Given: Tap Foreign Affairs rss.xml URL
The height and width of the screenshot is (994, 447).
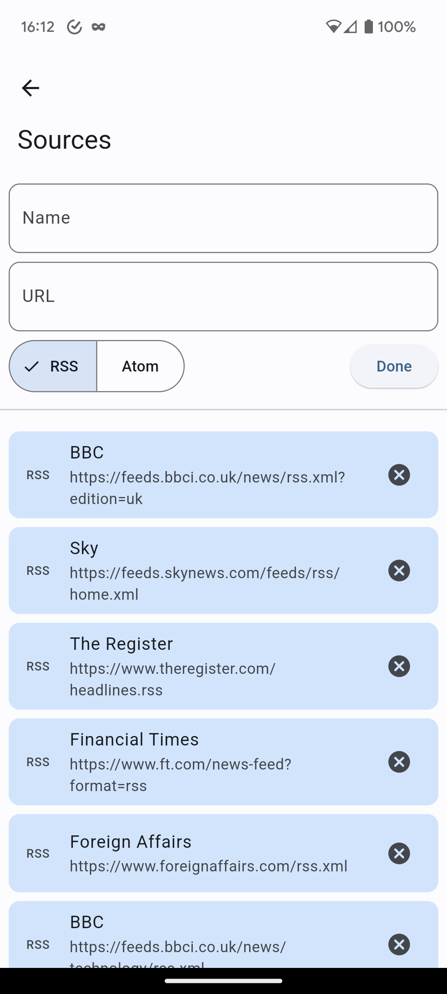Looking at the screenshot, I should click(208, 866).
